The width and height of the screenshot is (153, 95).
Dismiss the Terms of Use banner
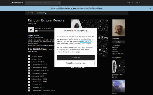point(150,8)
